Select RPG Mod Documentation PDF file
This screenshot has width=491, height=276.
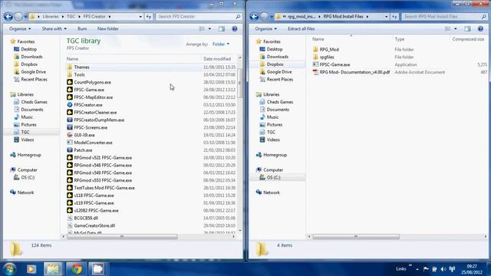pyautogui.click(x=354, y=72)
